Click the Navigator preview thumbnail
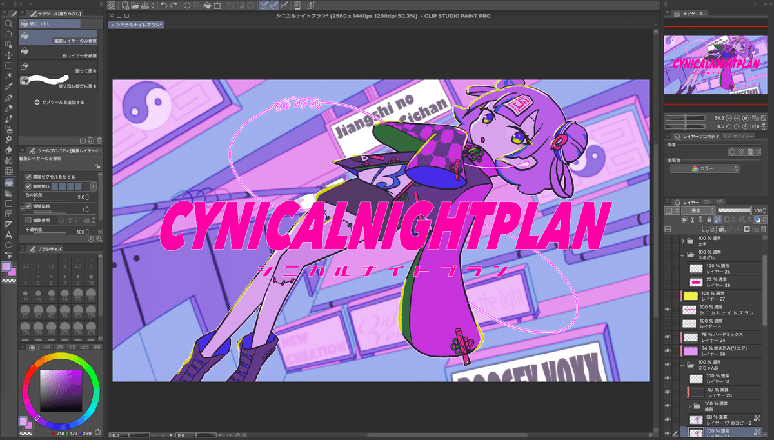This screenshot has height=440, width=774. click(715, 65)
